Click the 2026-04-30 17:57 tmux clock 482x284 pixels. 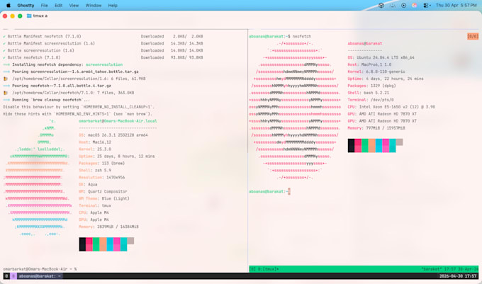(458, 276)
